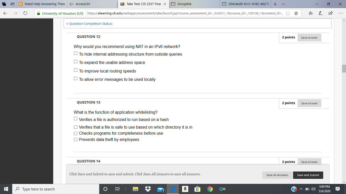Image resolution: width=346 pixels, height=194 pixels.
Task: Refresh the Take Test page
Action: [25, 13]
